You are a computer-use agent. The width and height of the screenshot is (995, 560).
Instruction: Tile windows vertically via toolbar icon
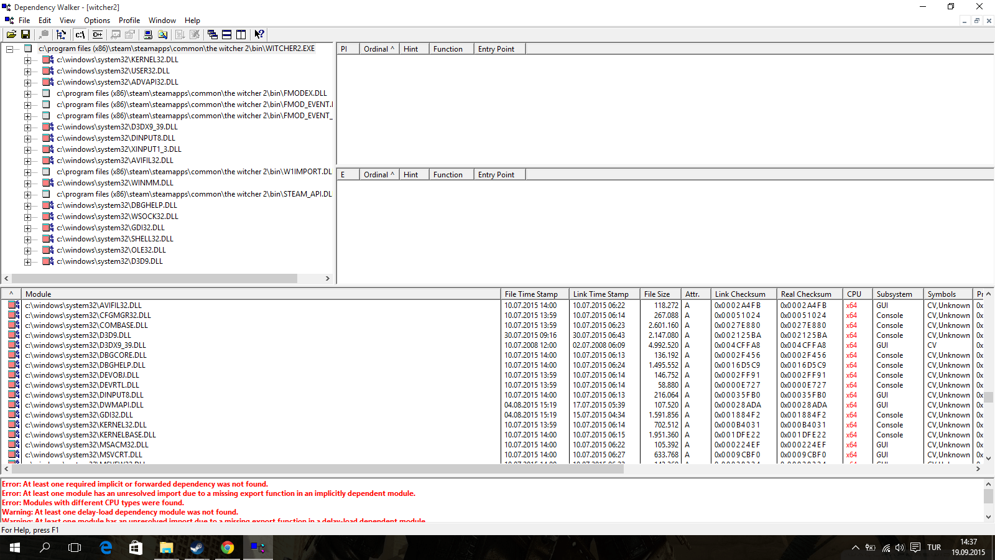241,35
